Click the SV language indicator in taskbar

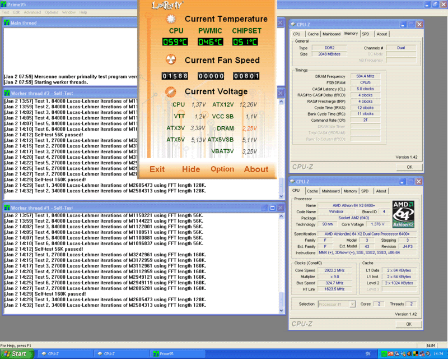click(368, 354)
